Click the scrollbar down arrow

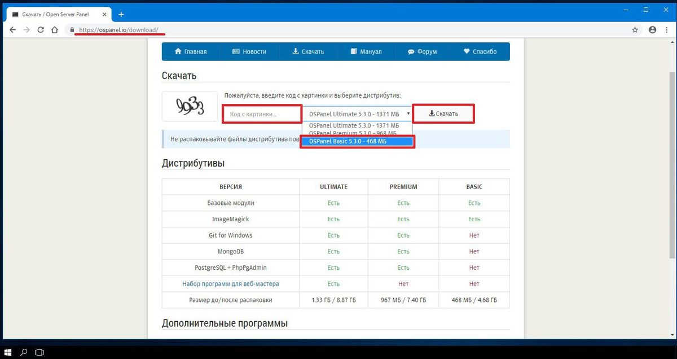[672, 335]
